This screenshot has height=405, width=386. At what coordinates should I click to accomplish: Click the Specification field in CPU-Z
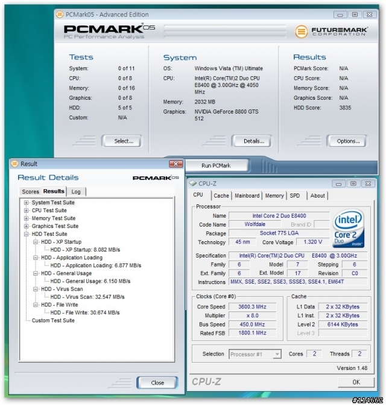298,256
